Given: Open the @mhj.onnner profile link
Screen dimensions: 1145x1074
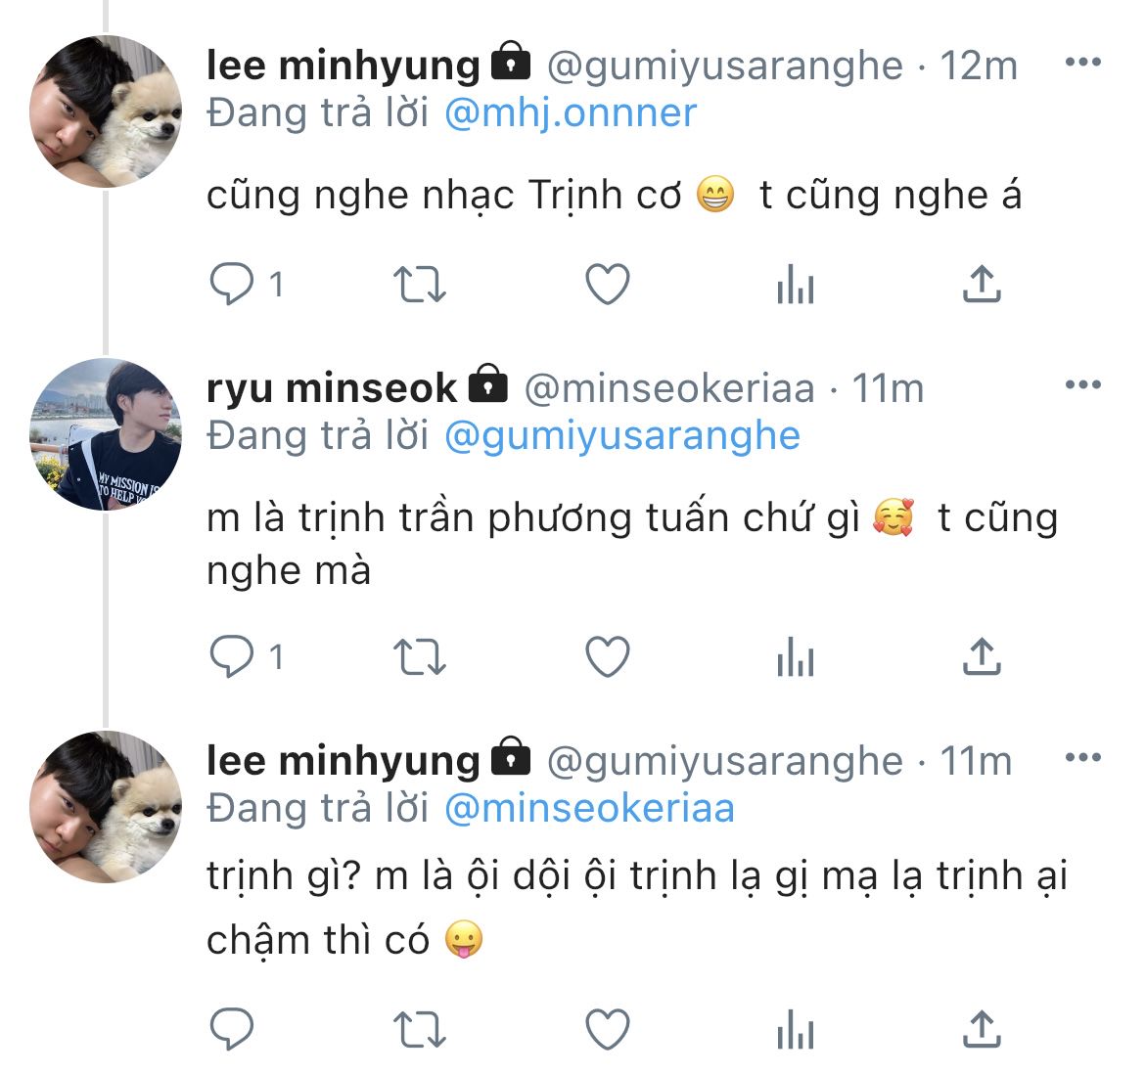Looking at the screenshot, I should 570,113.
